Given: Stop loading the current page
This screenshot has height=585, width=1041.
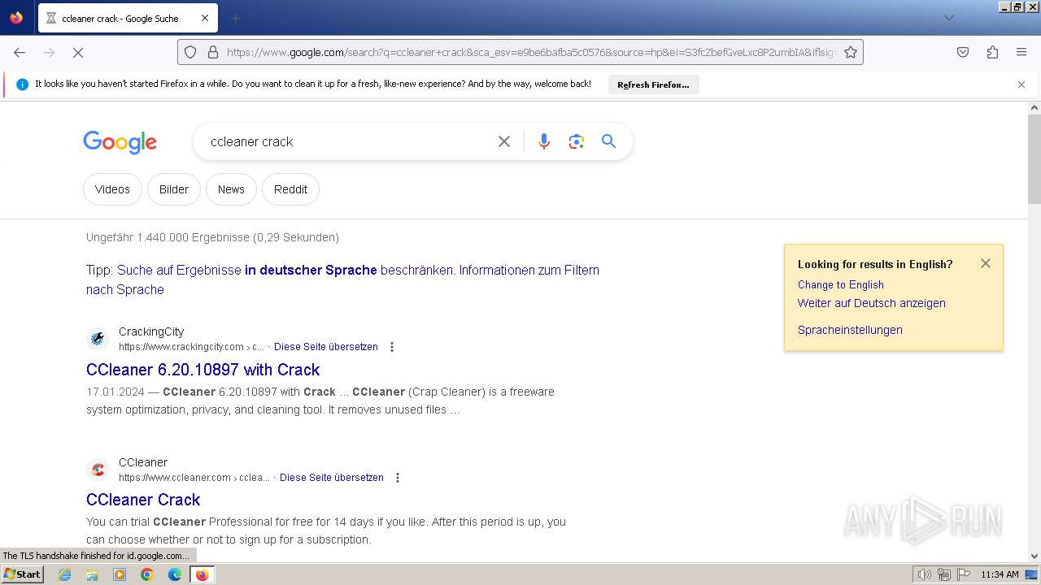Looking at the screenshot, I should tap(78, 52).
